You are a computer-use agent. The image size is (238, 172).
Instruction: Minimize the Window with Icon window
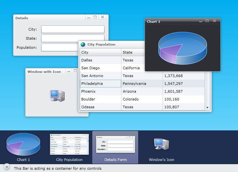(69, 71)
